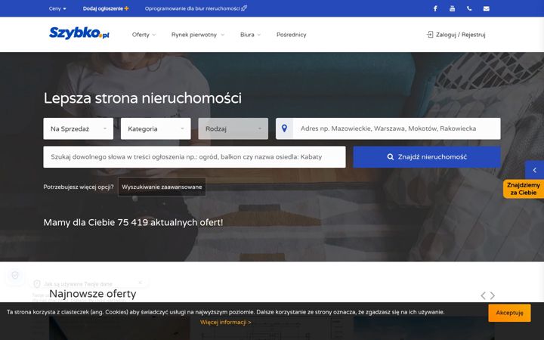Open the Na Sprzedaż dropdown
This screenshot has height=340, width=544.
point(79,128)
